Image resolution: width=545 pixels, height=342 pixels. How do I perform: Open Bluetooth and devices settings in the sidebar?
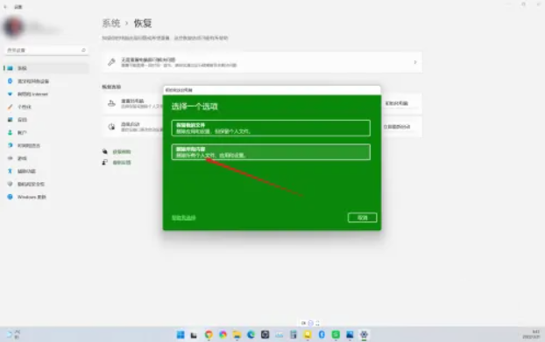[46, 80]
